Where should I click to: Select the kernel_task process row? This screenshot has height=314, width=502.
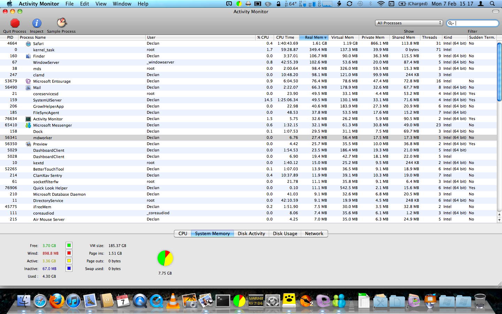click(x=248, y=50)
